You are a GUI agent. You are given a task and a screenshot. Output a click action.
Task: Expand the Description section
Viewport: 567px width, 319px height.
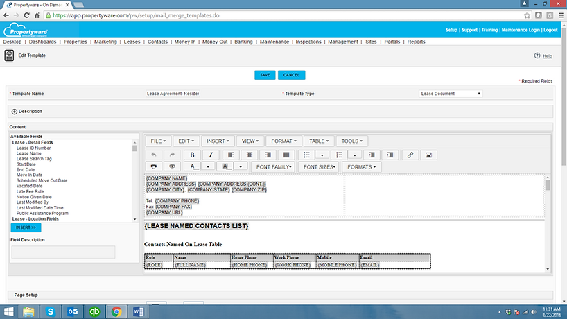tap(14, 112)
